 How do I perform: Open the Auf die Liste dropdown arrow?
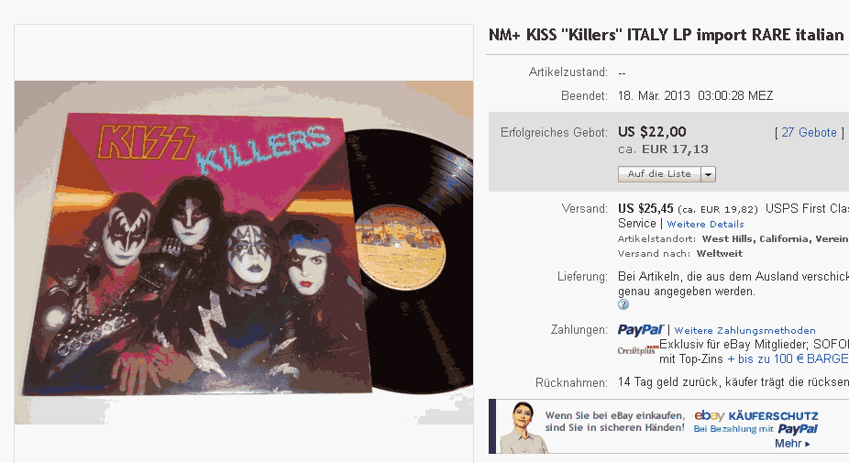pyautogui.click(x=708, y=174)
